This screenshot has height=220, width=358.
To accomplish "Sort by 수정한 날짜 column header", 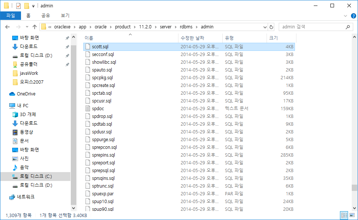I will (200, 38).
